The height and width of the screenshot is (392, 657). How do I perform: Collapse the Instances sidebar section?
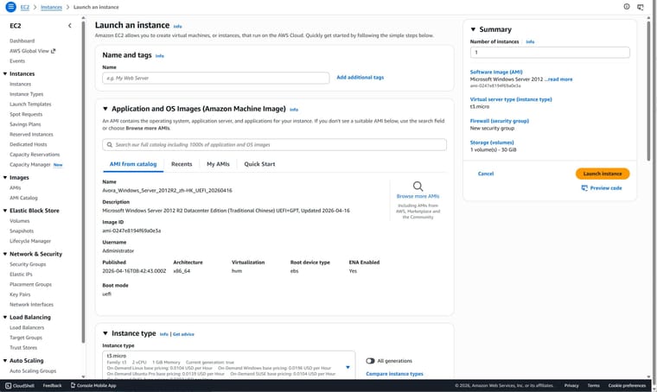pos(5,73)
